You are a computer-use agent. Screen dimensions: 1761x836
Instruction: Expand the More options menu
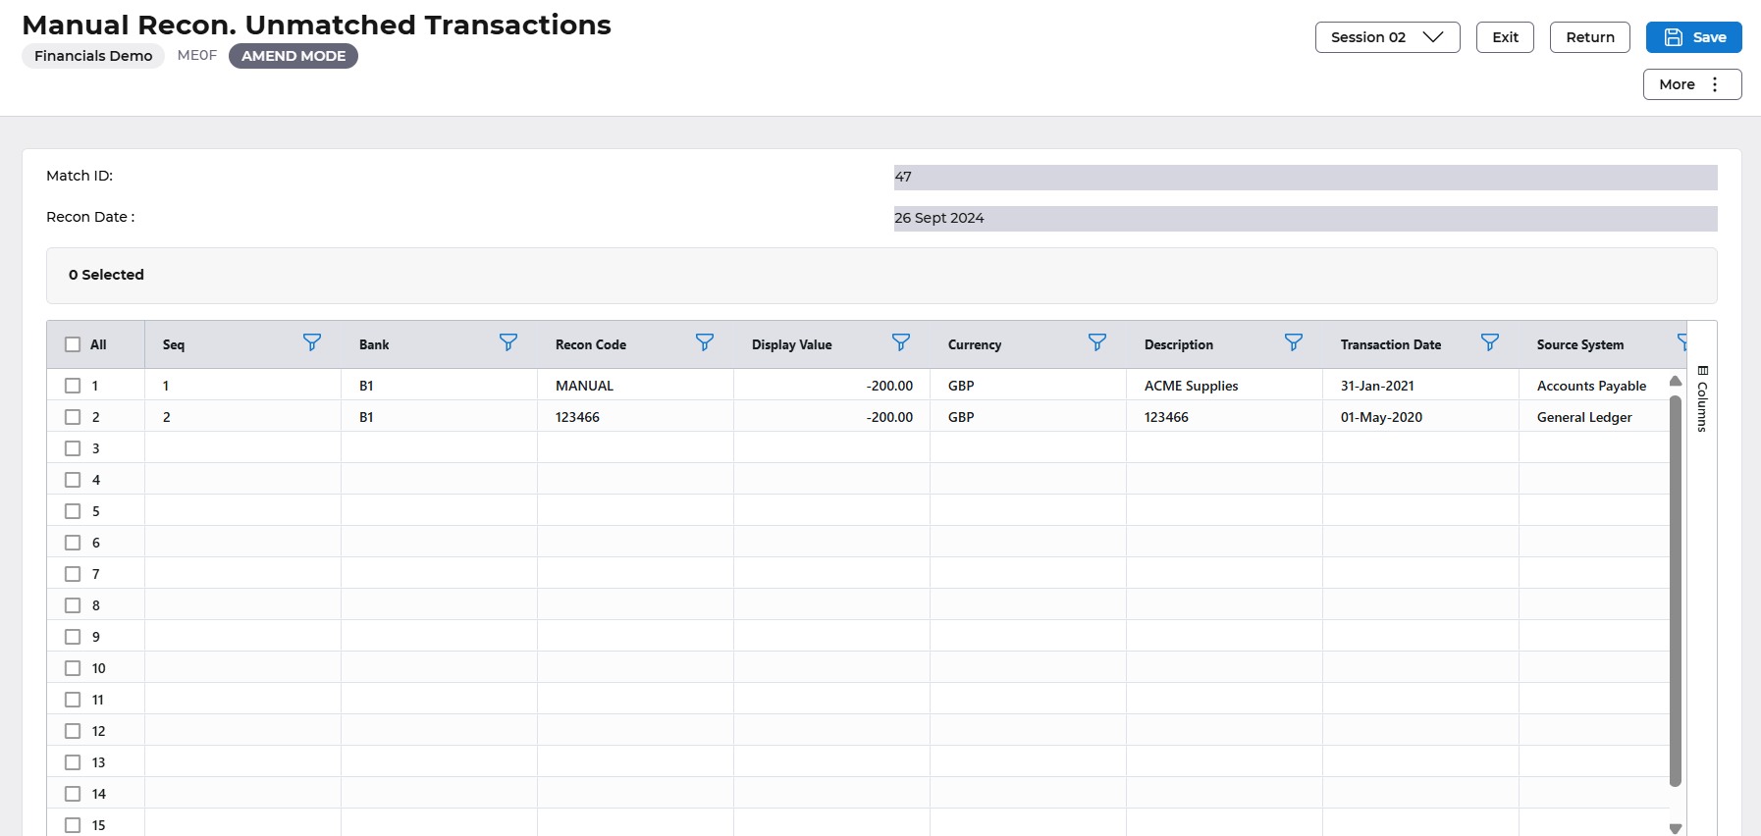pos(1691,84)
